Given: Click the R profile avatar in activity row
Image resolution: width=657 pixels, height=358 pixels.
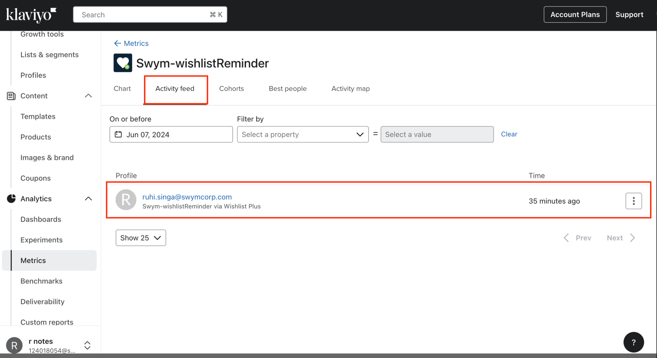Looking at the screenshot, I should coord(126,200).
